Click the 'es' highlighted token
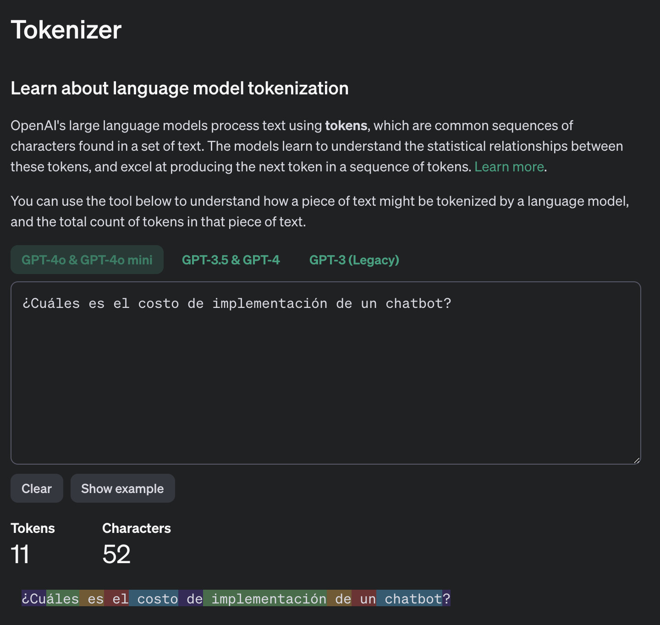 click(92, 598)
